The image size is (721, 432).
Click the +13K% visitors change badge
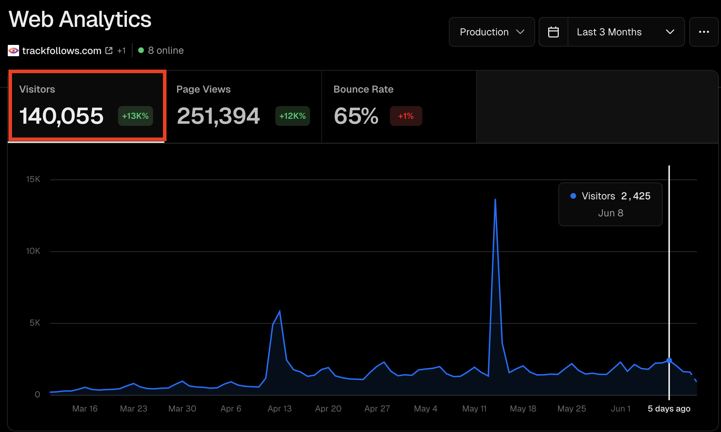coord(135,116)
